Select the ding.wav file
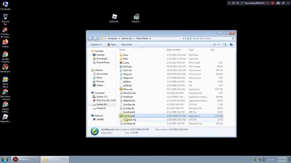This screenshot has height=163, width=291. pyautogui.click(x=127, y=74)
